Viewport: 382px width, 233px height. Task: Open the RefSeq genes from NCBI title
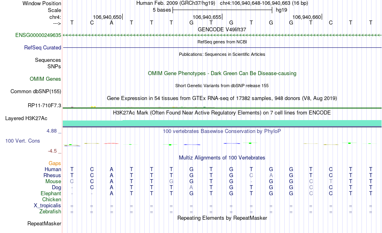222,42
